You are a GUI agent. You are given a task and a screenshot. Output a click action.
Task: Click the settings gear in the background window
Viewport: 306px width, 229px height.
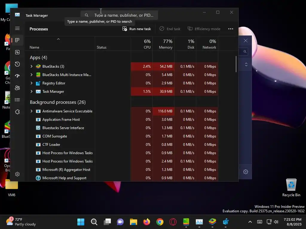coord(246,172)
